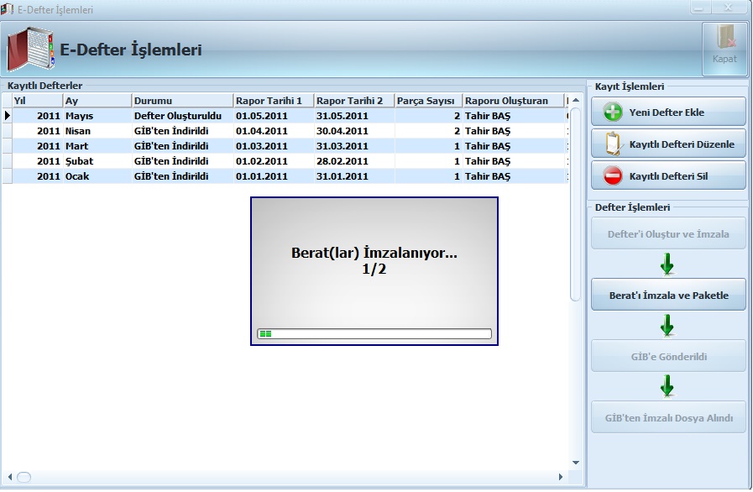Click the horizontal scrollbar thumb
This screenshot has height=492, width=753.
(x=24, y=477)
